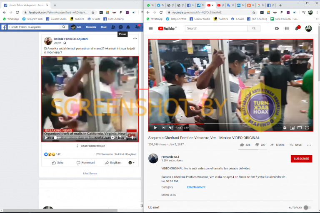Open the reacting-as profile dropdown on the post

[131, 162]
